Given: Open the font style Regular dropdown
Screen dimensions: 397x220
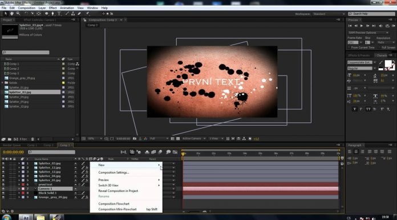Looking at the screenshot, I should (375, 68).
